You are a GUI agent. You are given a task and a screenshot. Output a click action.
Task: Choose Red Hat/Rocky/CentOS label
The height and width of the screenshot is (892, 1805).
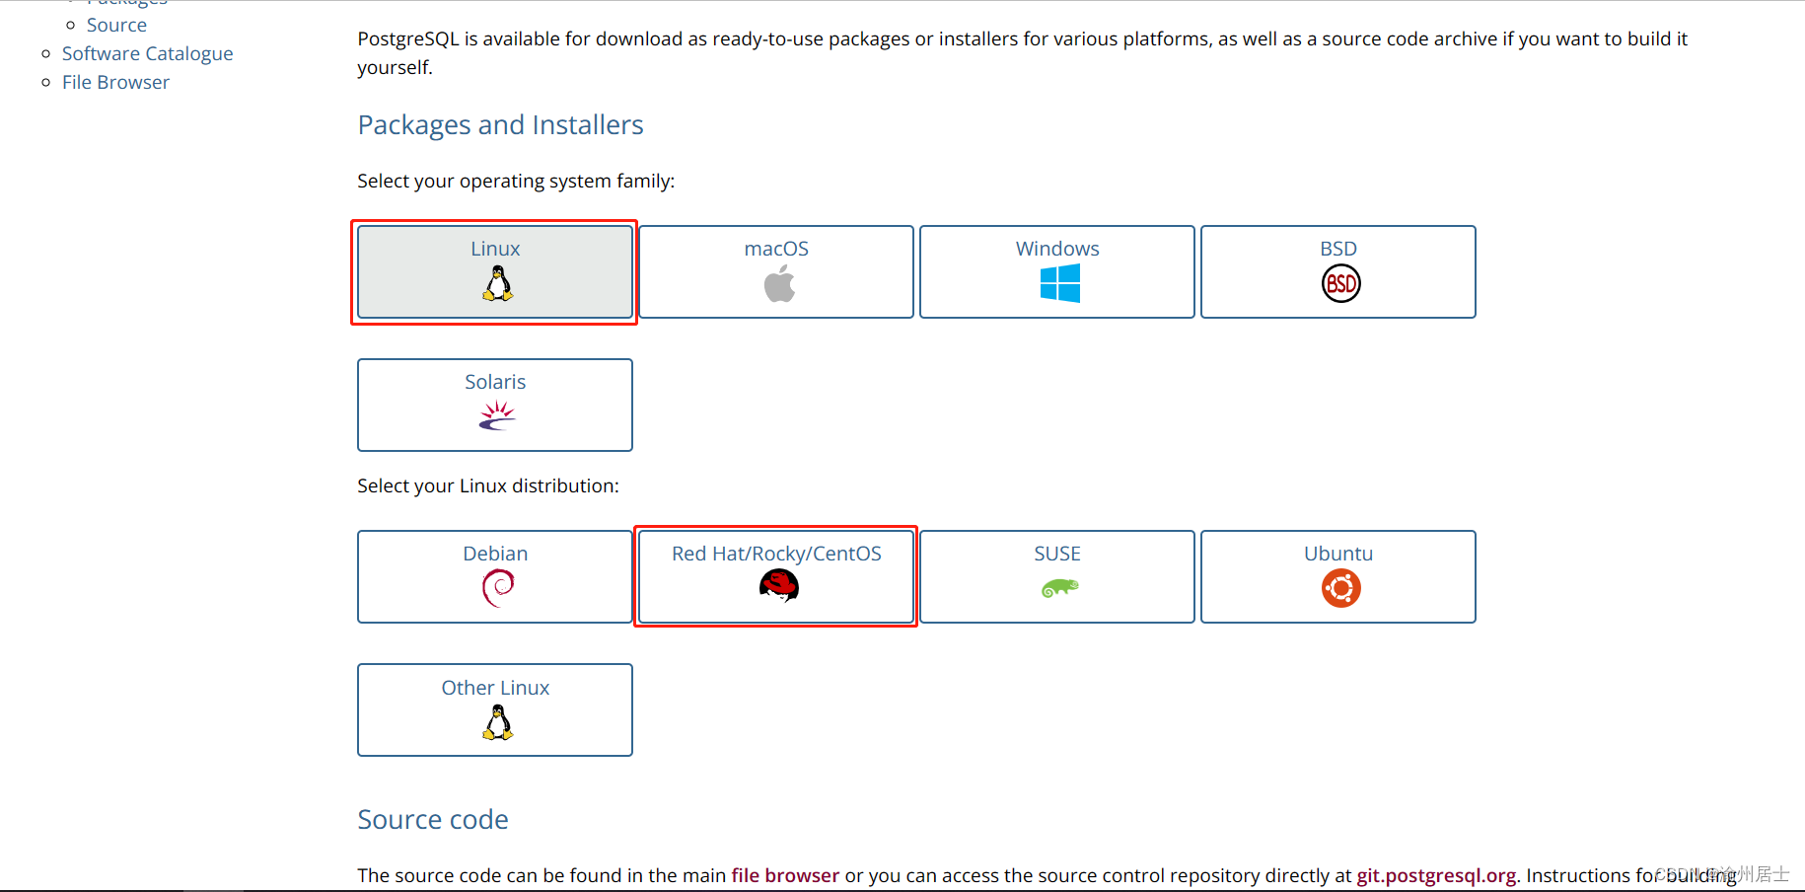(776, 554)
